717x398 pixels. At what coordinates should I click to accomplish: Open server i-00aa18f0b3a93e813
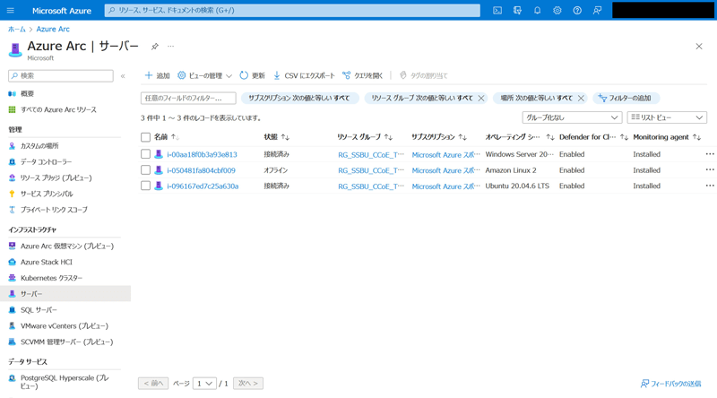tap(202, 154)
